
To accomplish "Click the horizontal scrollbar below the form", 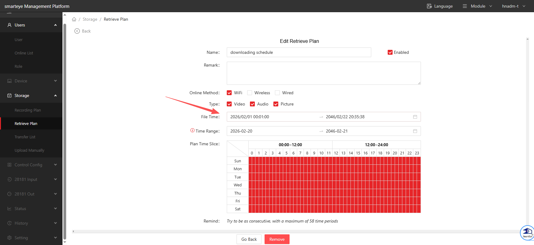I will [299, 231].
